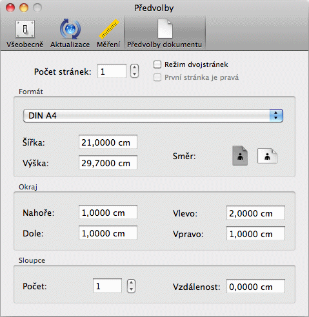The height and width of the screenshot is (317, 309).
Task: Toggle První stránka je pravá checkbox
Action: tap(157, 77)
